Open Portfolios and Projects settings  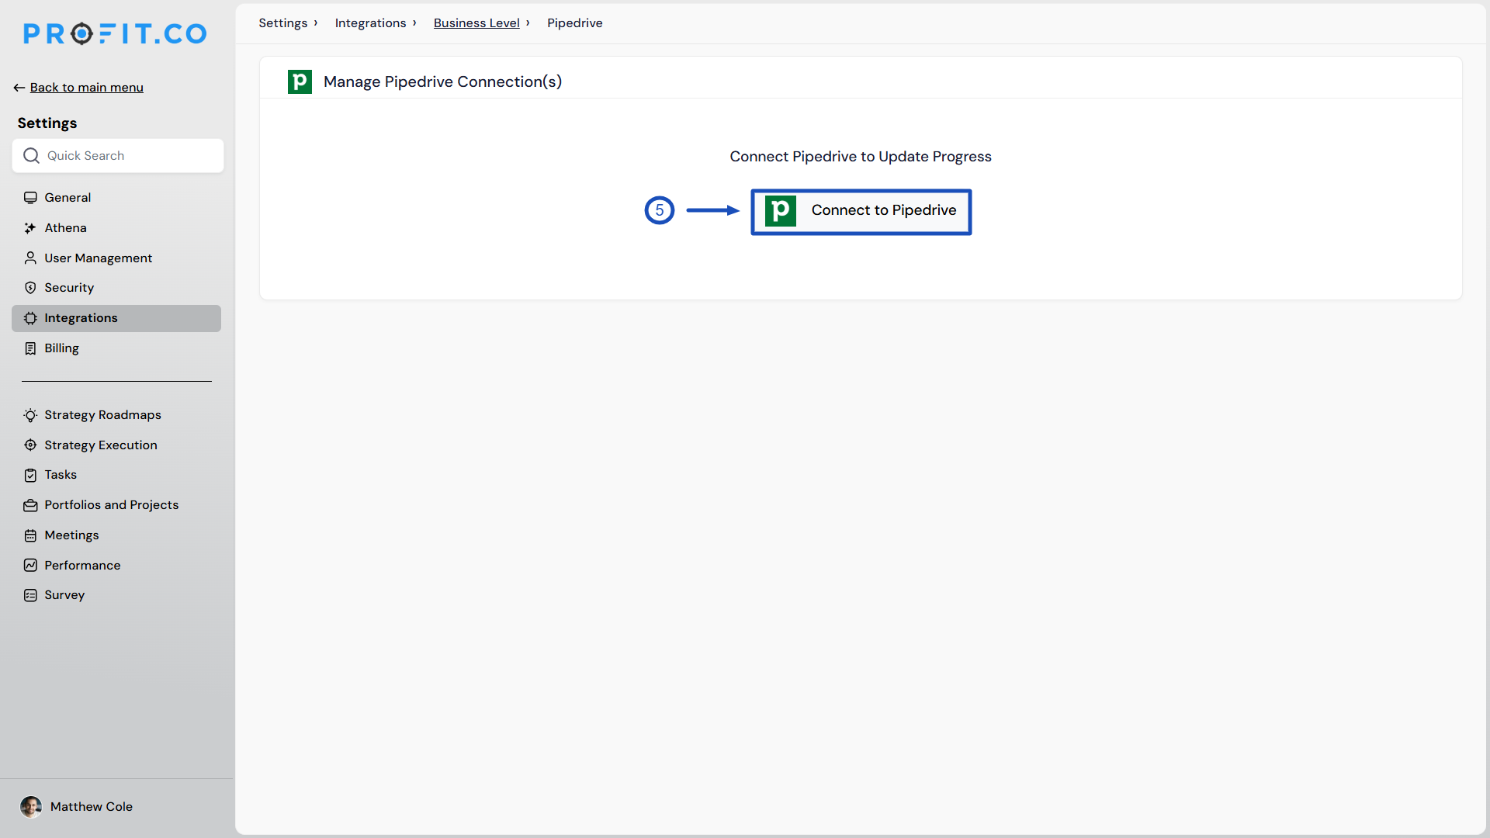[116, 505]
